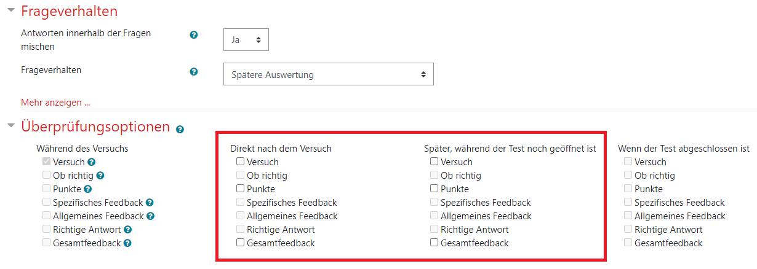
Task: Open the Spätere Auswertung dropdown
Action: click(x=329, y=74)
